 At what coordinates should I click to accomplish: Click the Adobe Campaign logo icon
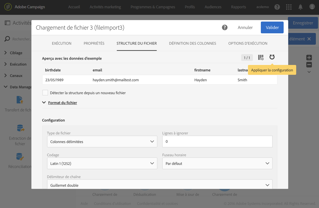8,7
